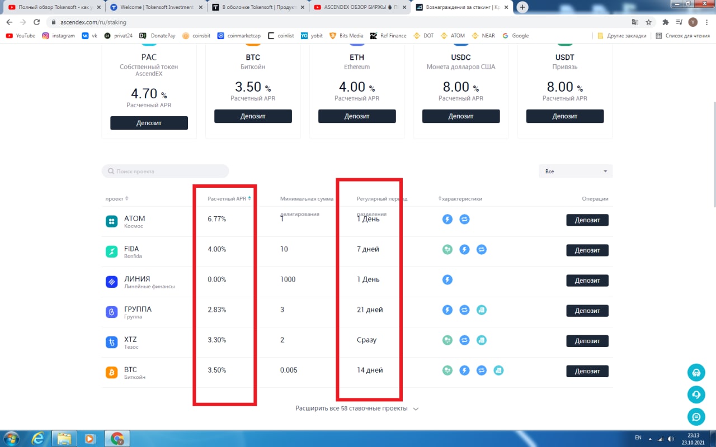
Task: Open the headset support floating button
Action: 696,372
